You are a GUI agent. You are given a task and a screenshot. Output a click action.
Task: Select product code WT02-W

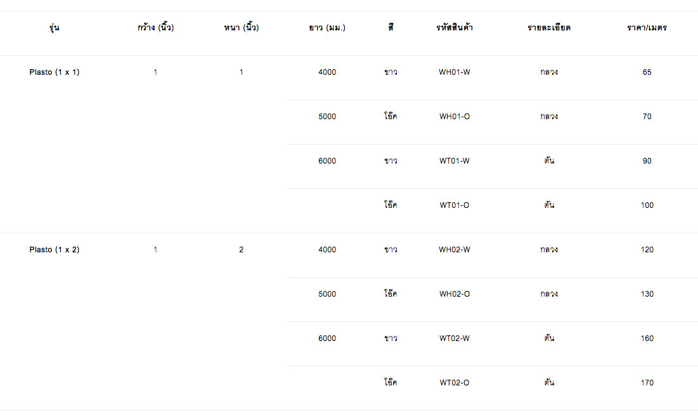coord(455,338)
